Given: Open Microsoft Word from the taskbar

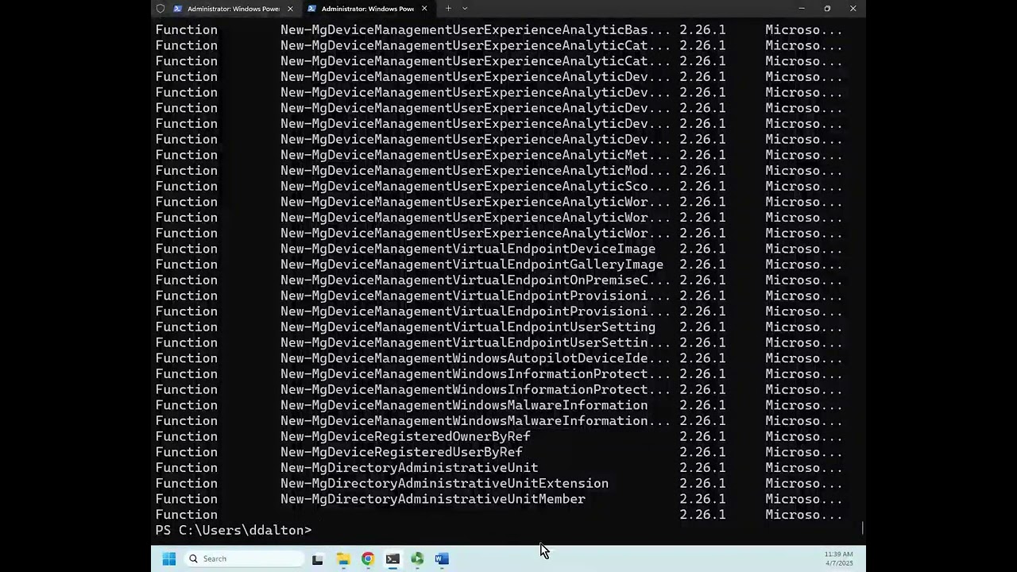Looking at the screenshot, I should click(x=442, y=559).
